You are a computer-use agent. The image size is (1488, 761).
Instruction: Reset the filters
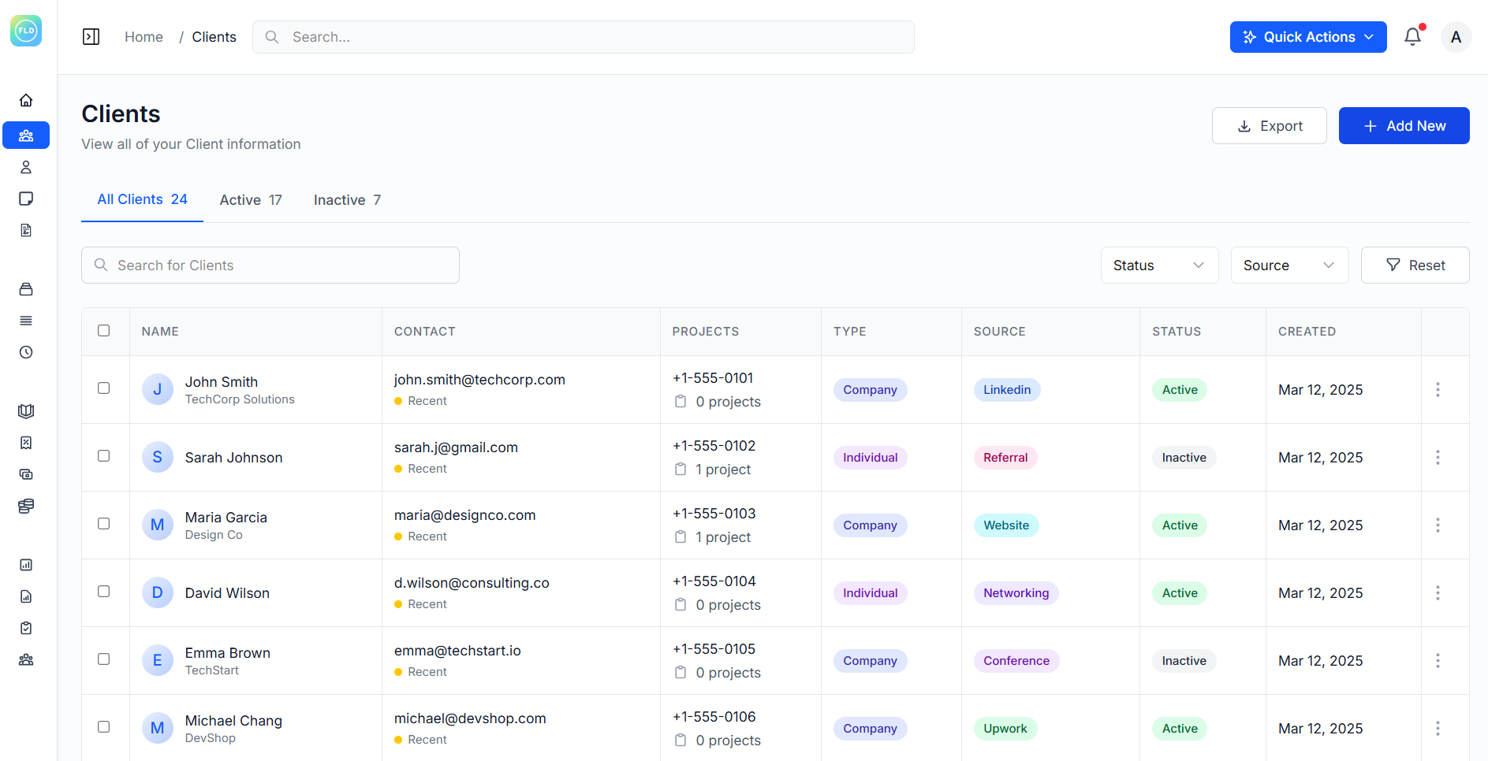[x=1415, y=265]
